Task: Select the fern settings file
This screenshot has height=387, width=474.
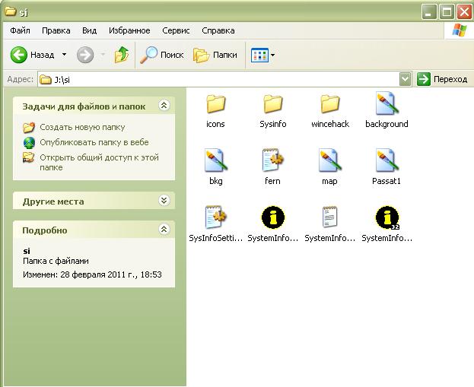Action: click(272, 167)
